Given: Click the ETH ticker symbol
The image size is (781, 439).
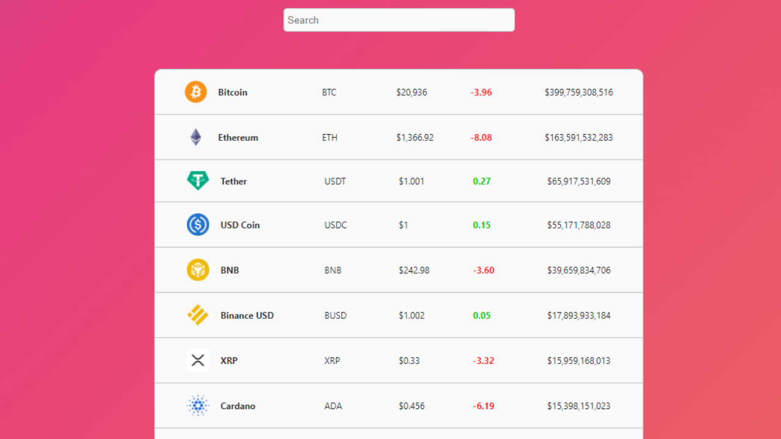Looking at the screenshot, I should (x=329, y=138).
